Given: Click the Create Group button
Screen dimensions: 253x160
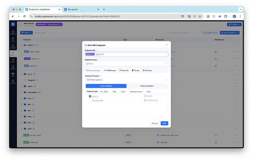Looking at the screenshot, I should click(x=210, y=33).
